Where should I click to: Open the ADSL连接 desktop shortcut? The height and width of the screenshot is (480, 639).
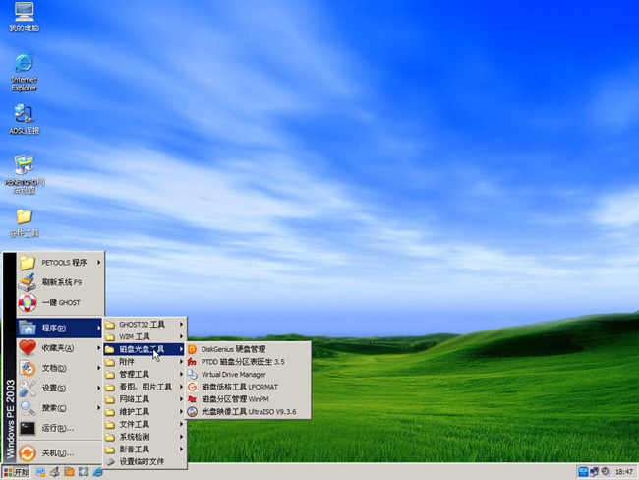click(x=24, y=119)
